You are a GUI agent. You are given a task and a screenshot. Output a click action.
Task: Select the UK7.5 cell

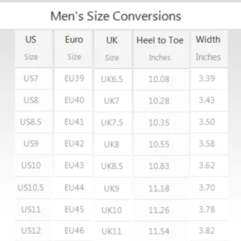pos(113,122)
